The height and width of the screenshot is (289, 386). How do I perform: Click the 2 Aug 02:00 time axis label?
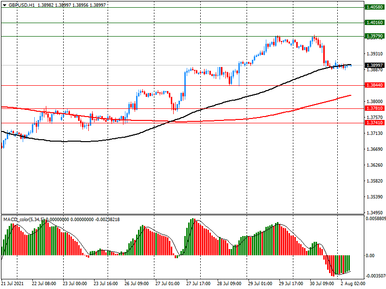pyautogui.click(x=353, y=284)
